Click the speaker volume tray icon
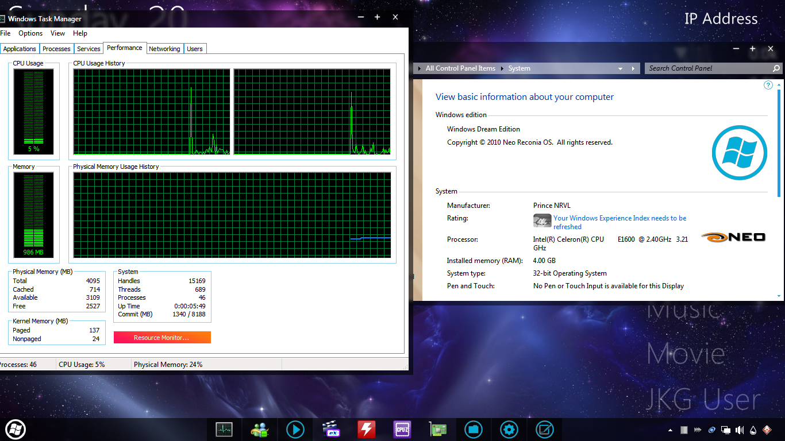The width and height of the screenshot is (785, 441). click(x=740, y=430)
